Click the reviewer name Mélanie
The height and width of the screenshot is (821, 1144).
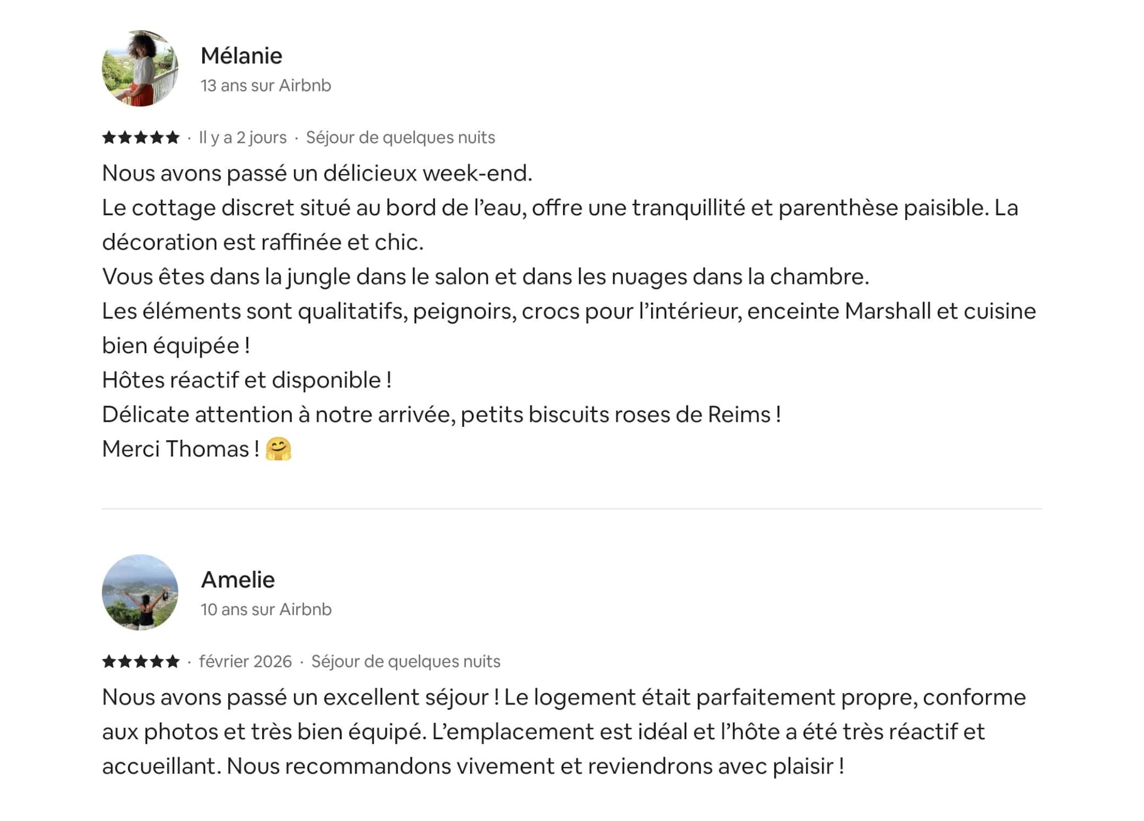click(x=241, y=56)
